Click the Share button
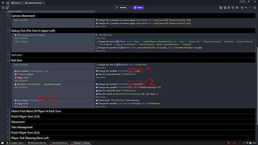258x145 pixels. pos(138,7)
